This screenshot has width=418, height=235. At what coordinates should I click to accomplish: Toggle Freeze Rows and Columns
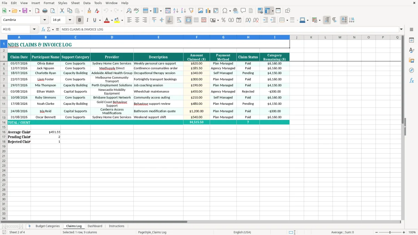click(268, 11)
